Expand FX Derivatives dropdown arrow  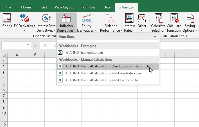(24, 31)
